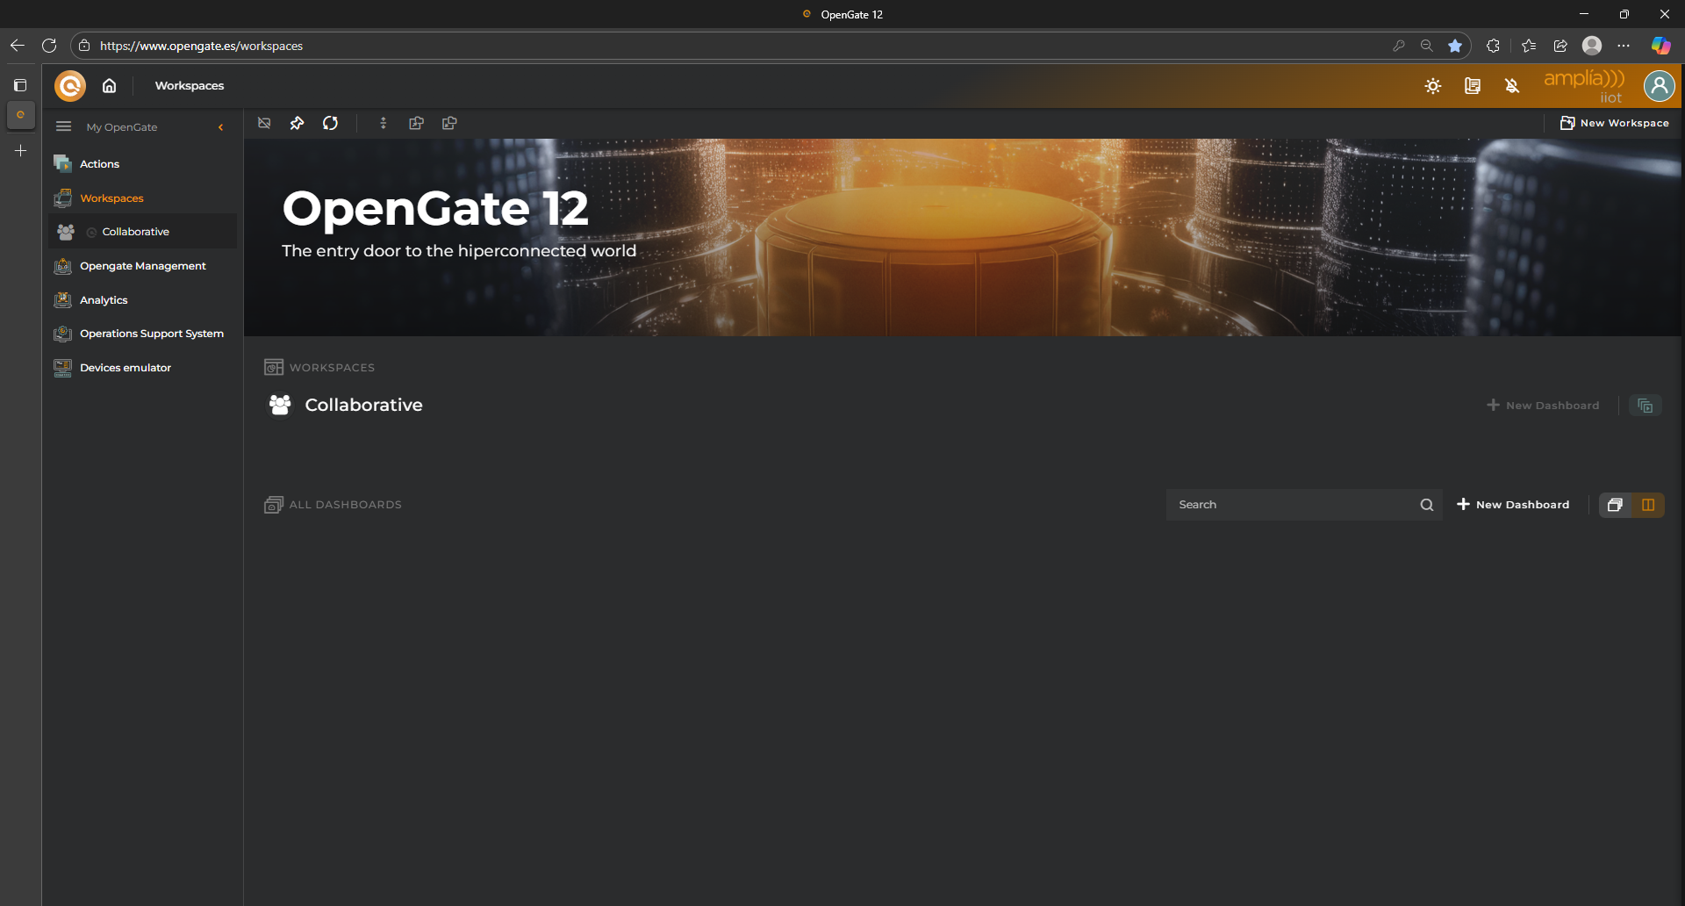
Task: Switch to the column layout view toggle
Action: pyautogui.click(x=1647, y=505)
